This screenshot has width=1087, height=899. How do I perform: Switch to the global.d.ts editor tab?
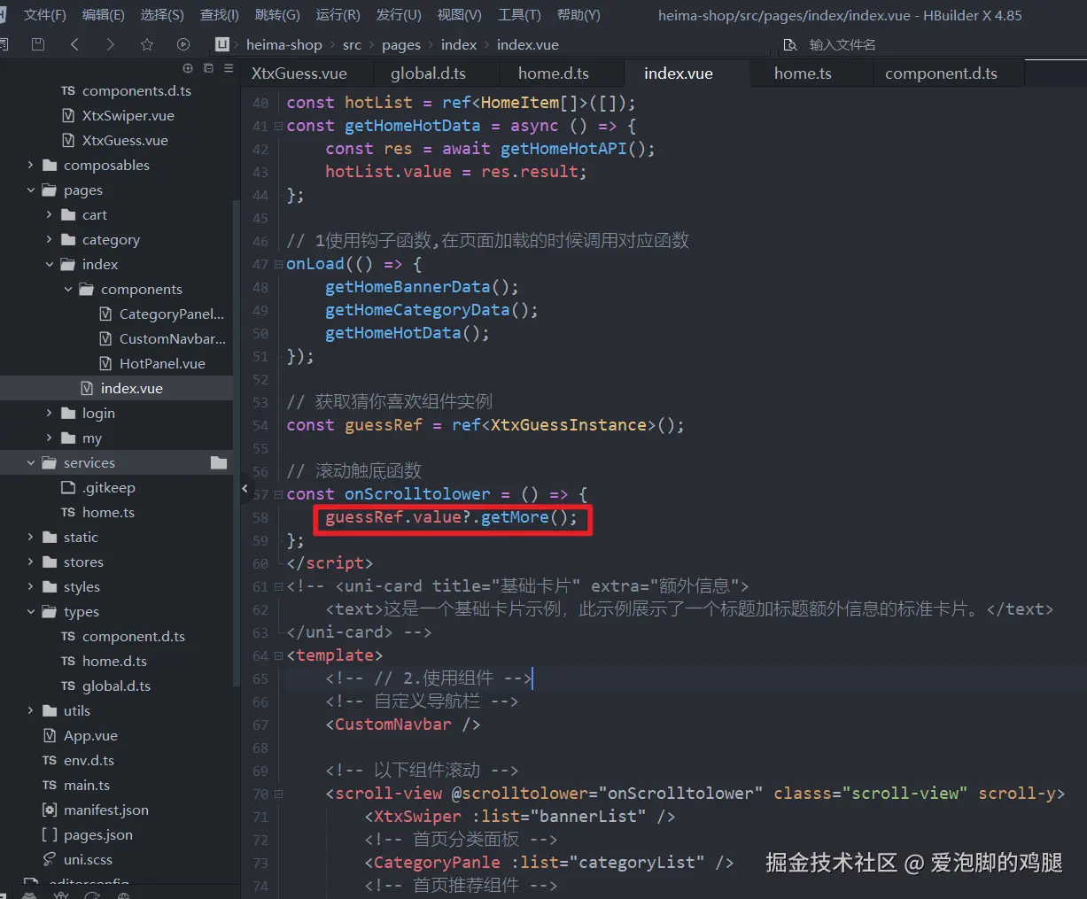point(428,74)
